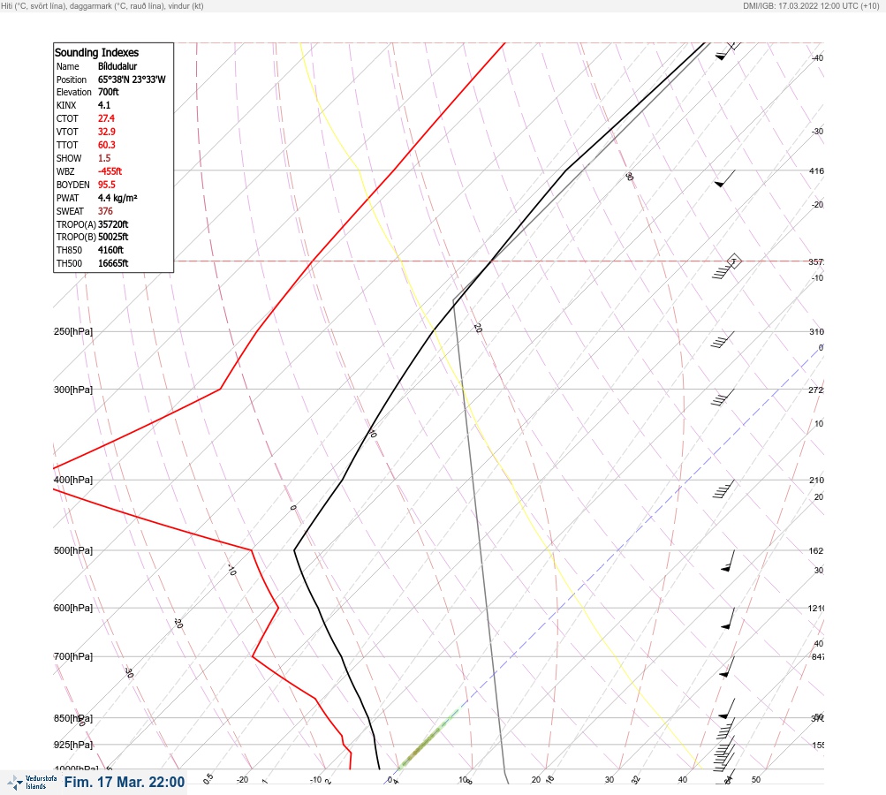Click the 50 temperature tick on bottom axis

coord(756,780)
